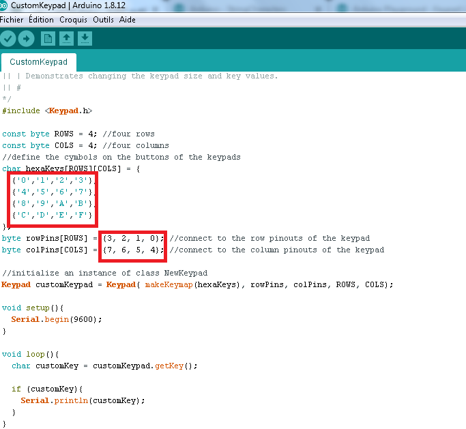The height and width of the screenshot is (429, 466).
Task: Open the Aide menu
Action: (128, 20)
